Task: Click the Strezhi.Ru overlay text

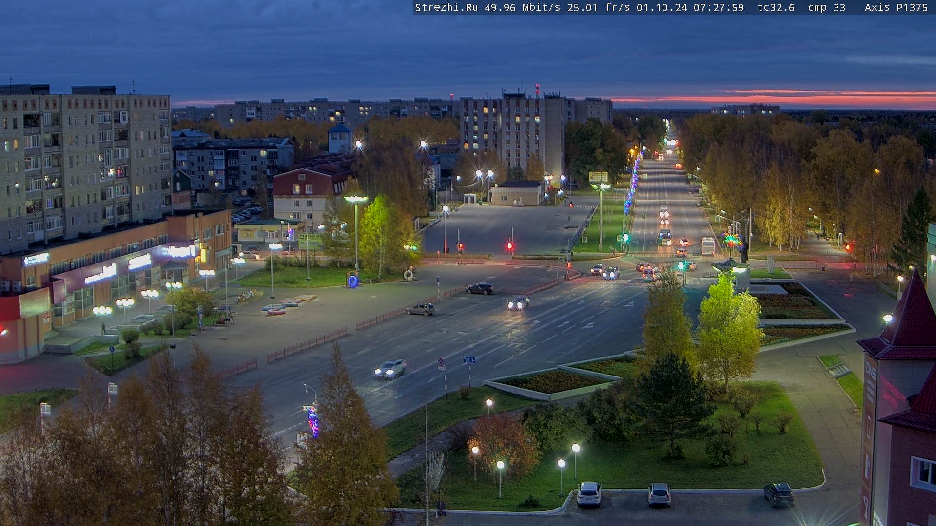Action: [x=447, y=7]
